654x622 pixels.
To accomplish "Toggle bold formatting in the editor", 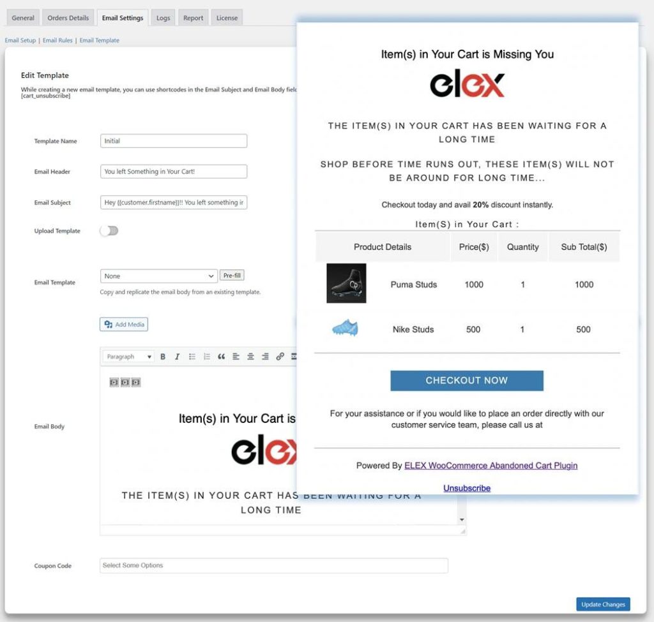I will click(163, 357).
